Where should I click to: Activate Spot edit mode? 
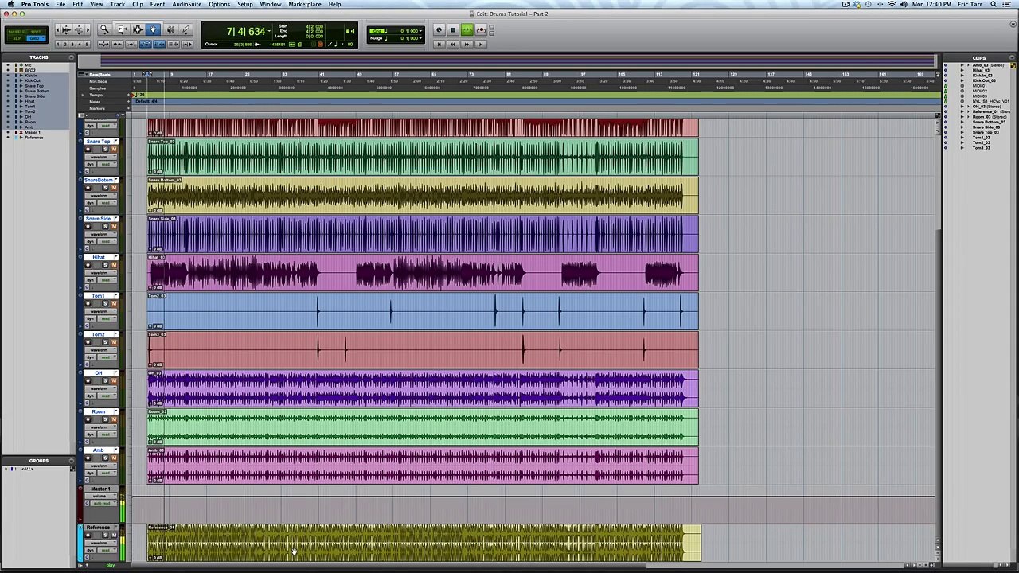(36, 32)
